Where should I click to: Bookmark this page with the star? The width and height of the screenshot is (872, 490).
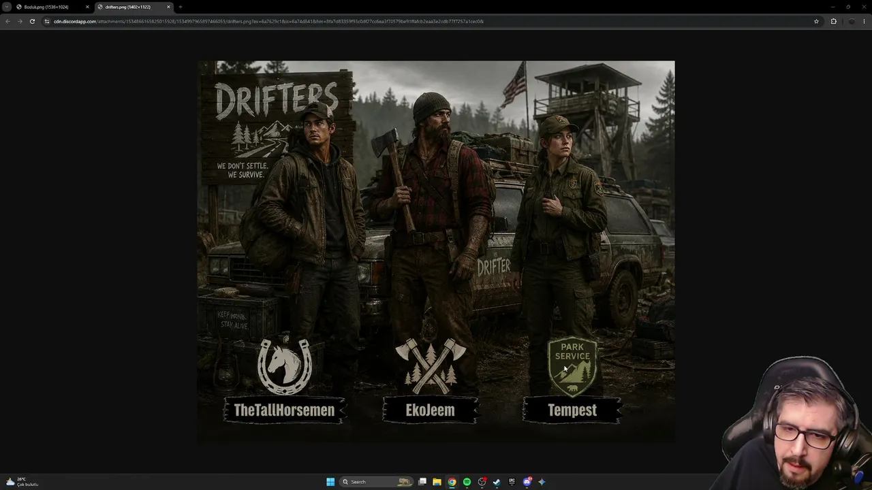point(816,21)
